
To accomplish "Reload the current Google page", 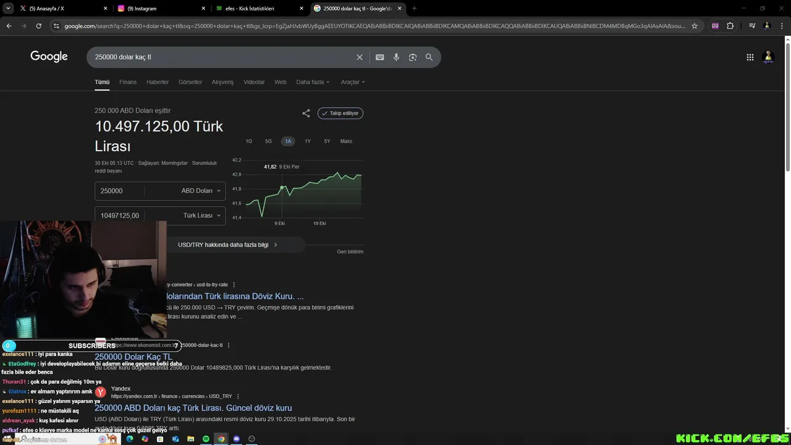I will click(x=38, y=26).
